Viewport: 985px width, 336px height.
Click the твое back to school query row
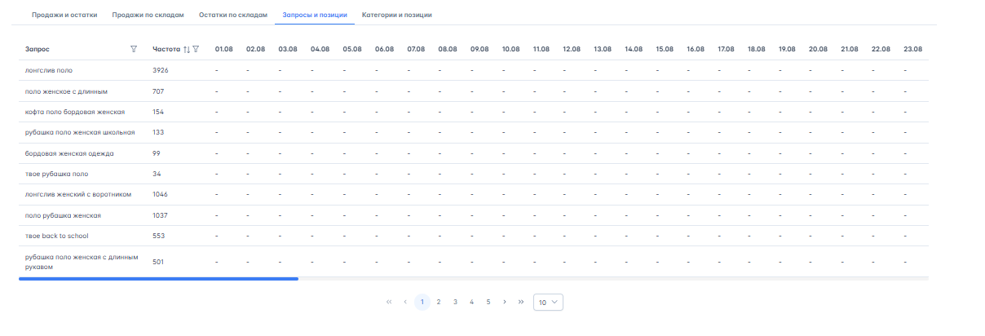(x=56, y=236)
